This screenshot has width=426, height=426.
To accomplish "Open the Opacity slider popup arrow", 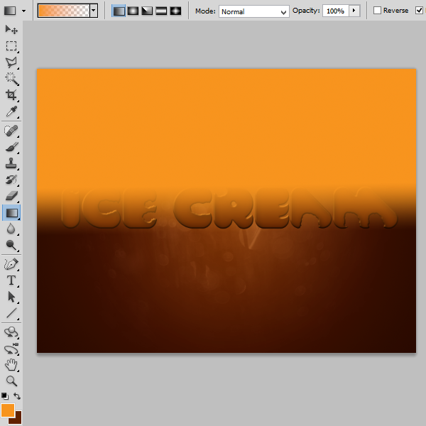I will tap(354, 11).
